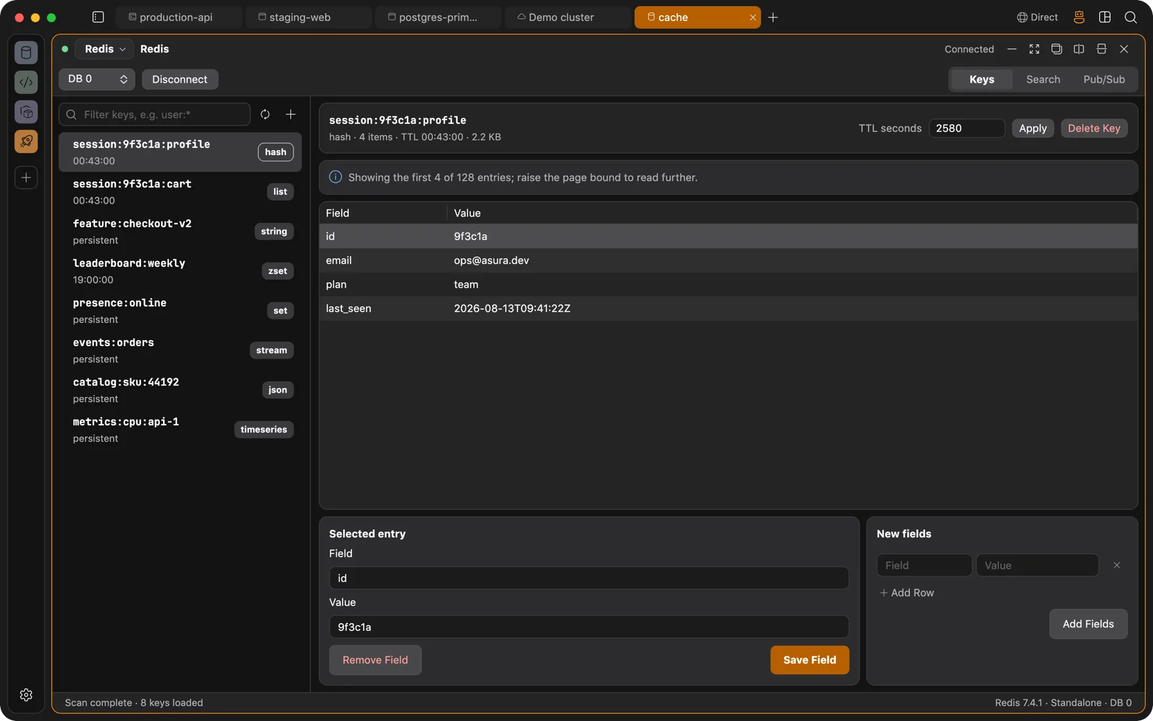Image resolution: width=1153 pixels, height=721 pixels.
Task: Select the last_seen row in hash table
Action: click(x=728, y=308)
